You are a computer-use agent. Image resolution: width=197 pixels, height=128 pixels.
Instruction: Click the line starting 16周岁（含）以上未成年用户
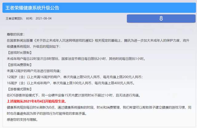click(x=71, y=83)
